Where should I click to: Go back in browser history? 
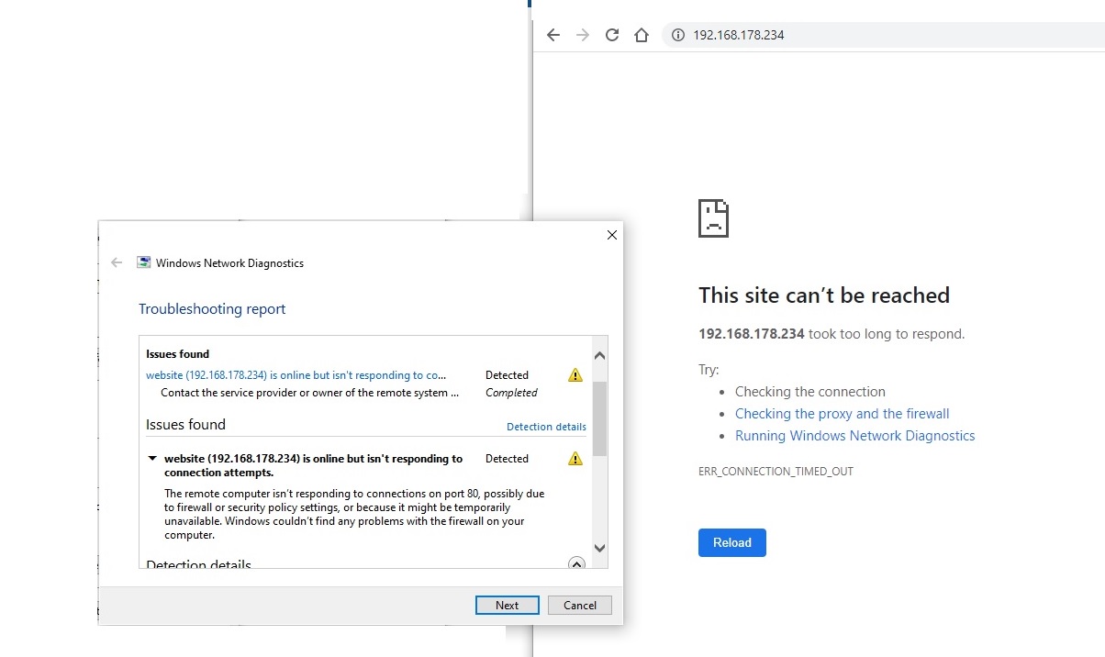coord(552,34)
